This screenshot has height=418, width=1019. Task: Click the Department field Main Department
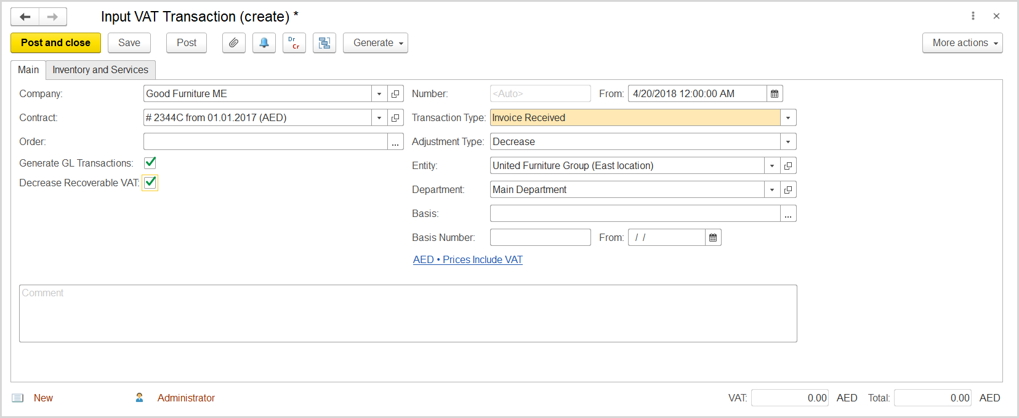tap(627, 189)
